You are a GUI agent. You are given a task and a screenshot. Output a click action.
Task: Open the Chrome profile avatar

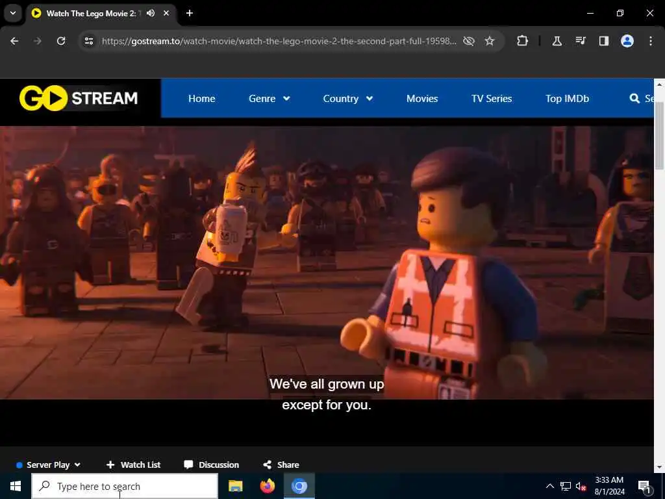click(627, 41)
